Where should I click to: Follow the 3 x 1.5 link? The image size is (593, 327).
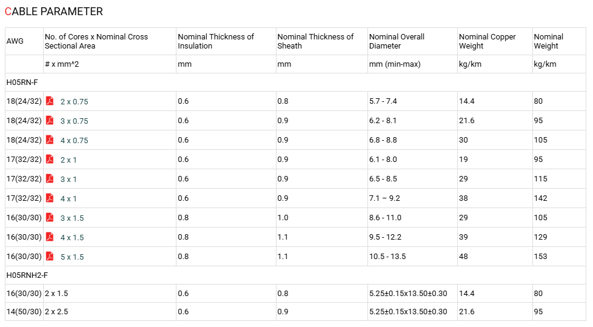(72, 218)
